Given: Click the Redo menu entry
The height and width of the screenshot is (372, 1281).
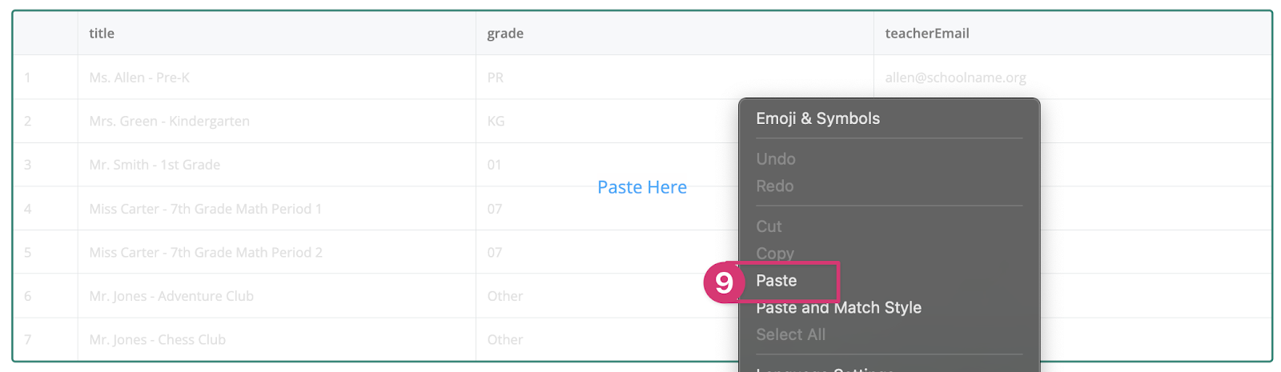Looking at the screenshot, I should pyautogui.click(x=775, y=186).
